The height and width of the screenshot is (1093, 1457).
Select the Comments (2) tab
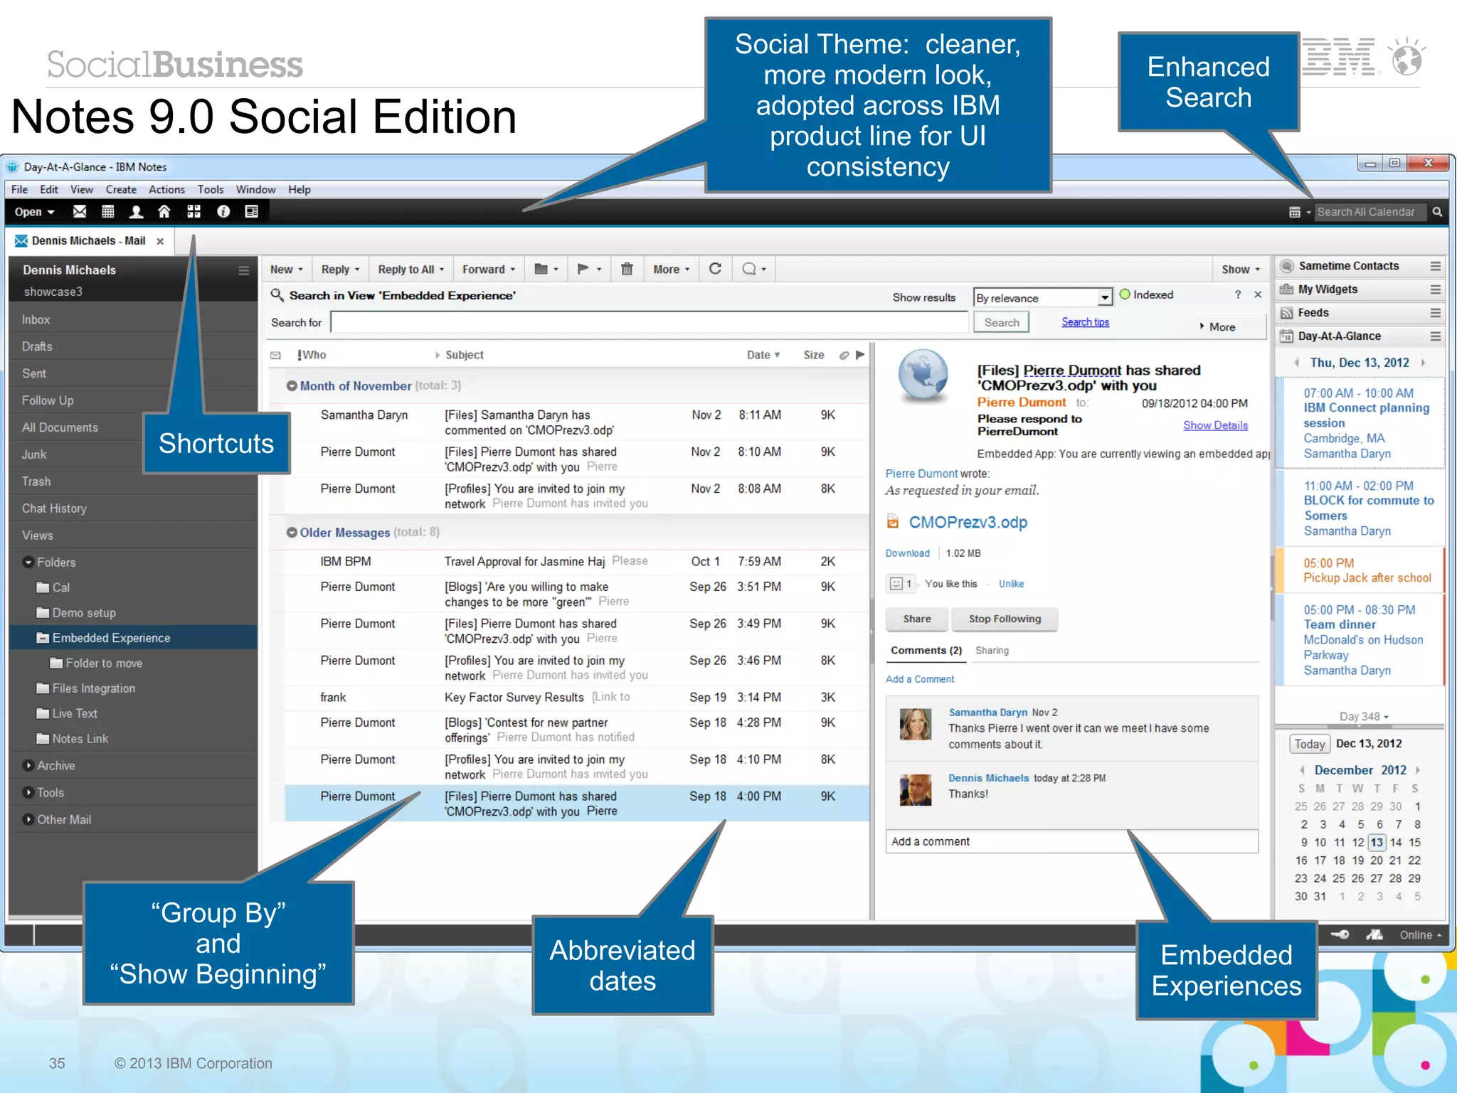click(926, 650)
